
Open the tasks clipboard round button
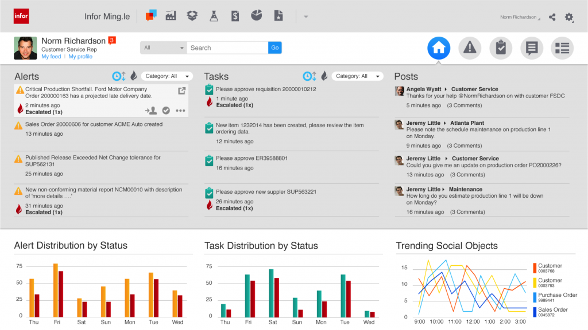(501, 48)
